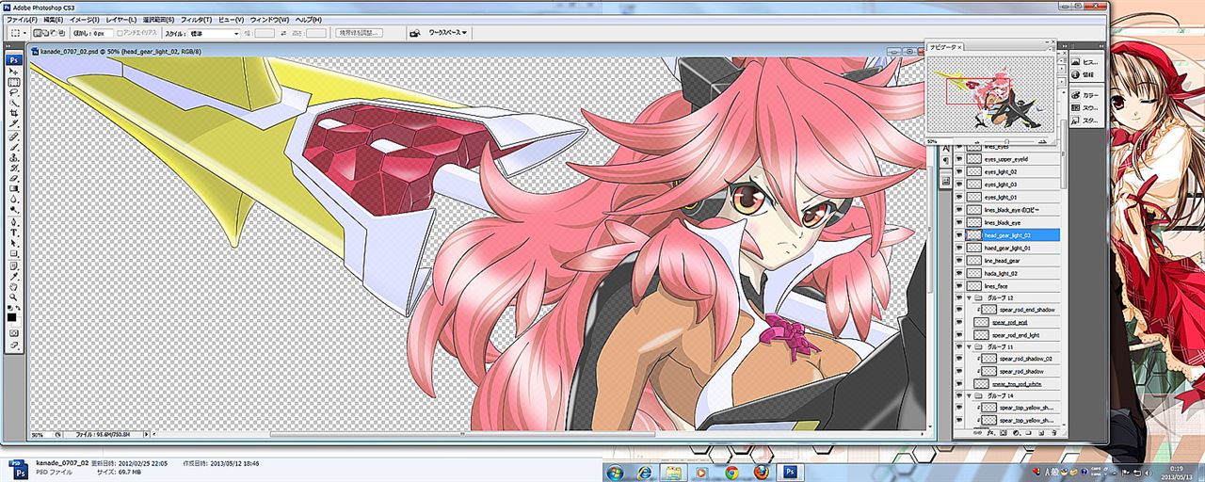The height and width of the screenshot is (482, 1205).
Task: Hide the line_head_gear layer
Action: point(959,260)
